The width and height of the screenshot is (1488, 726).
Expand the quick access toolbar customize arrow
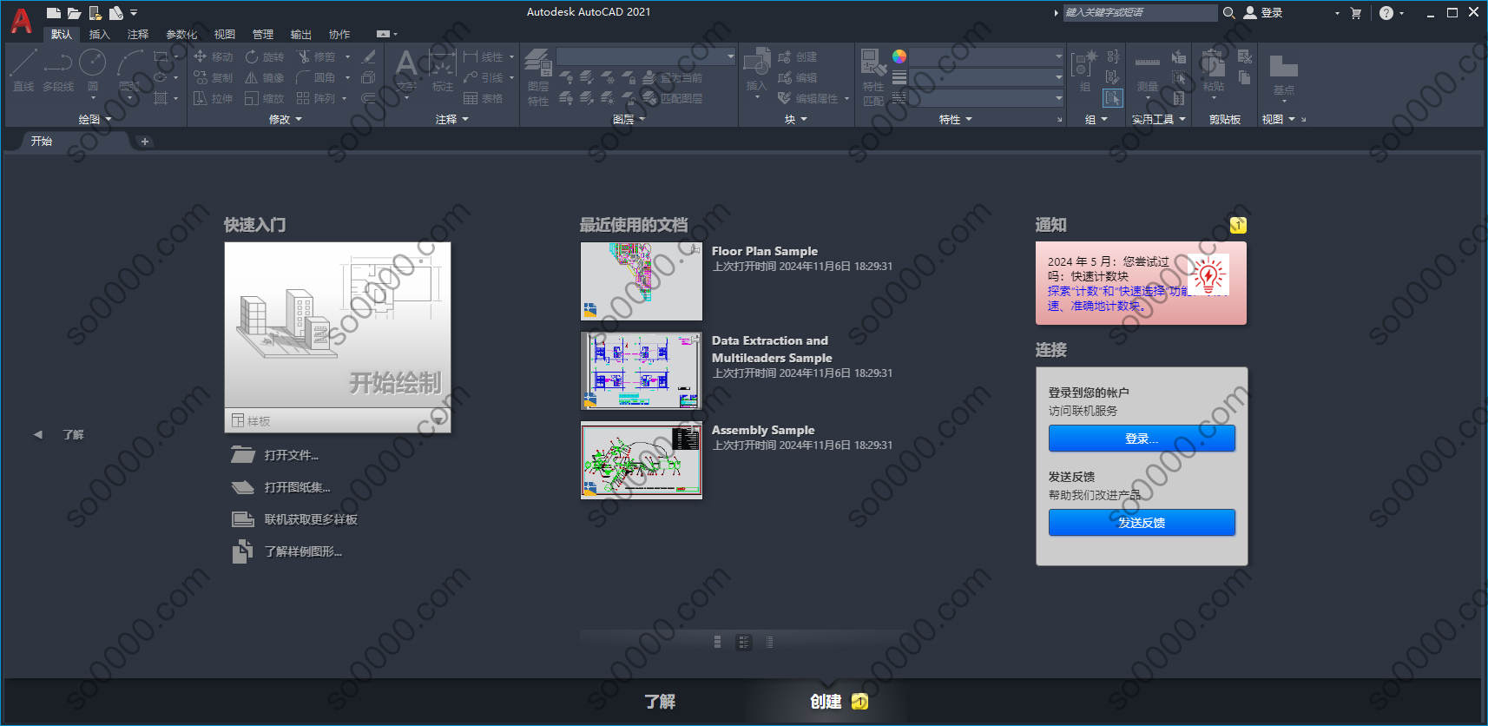[134, 13]
